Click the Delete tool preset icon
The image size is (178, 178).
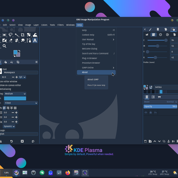click(x=22, y=141)
